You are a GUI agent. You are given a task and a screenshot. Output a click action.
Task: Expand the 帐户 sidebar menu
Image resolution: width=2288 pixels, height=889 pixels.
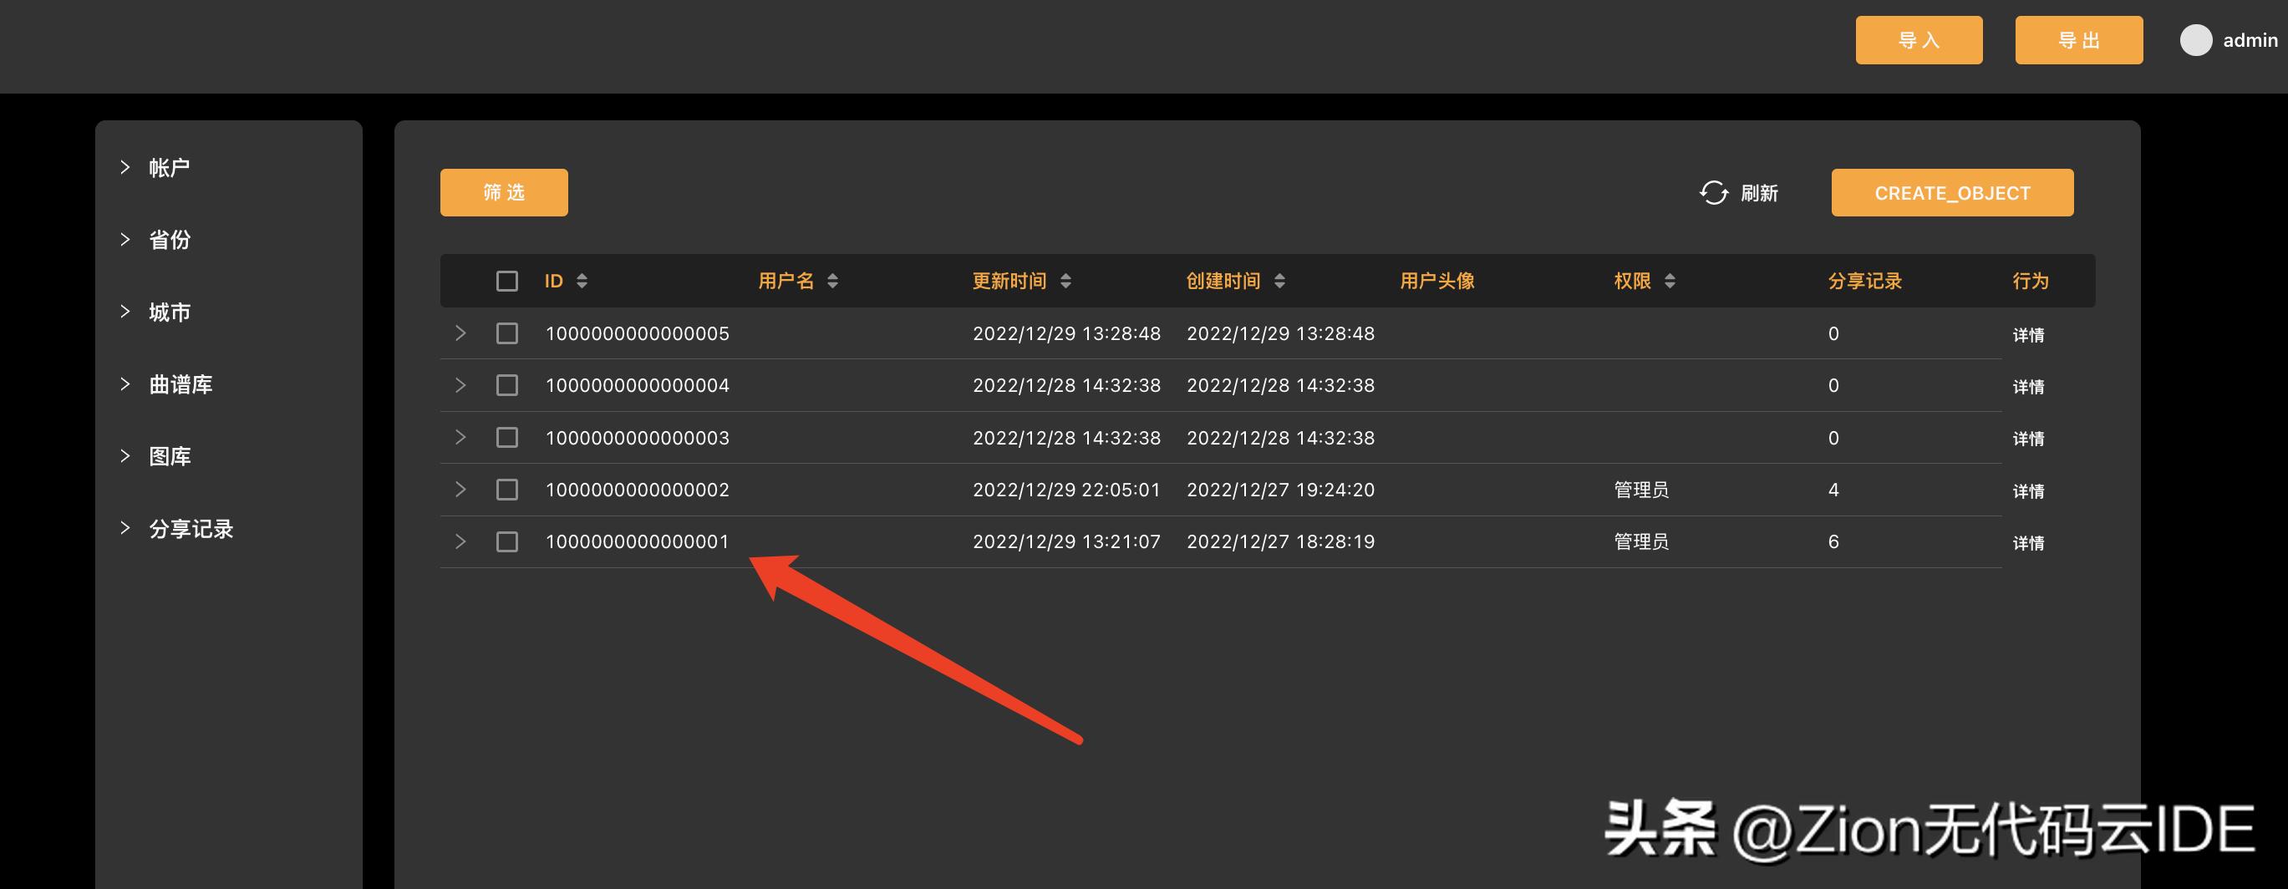(x=169, y=168)
